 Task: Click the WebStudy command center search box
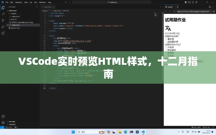(112, 2)
